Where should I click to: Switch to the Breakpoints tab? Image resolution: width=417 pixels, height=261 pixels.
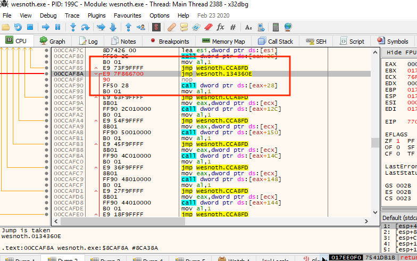click(169, 42)
